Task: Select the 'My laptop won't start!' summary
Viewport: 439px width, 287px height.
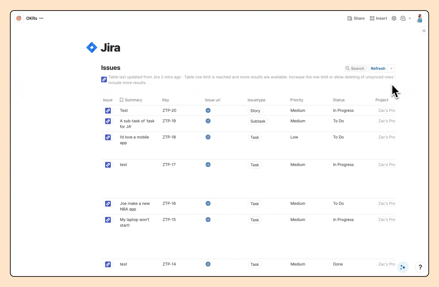Action: [135, 222]
